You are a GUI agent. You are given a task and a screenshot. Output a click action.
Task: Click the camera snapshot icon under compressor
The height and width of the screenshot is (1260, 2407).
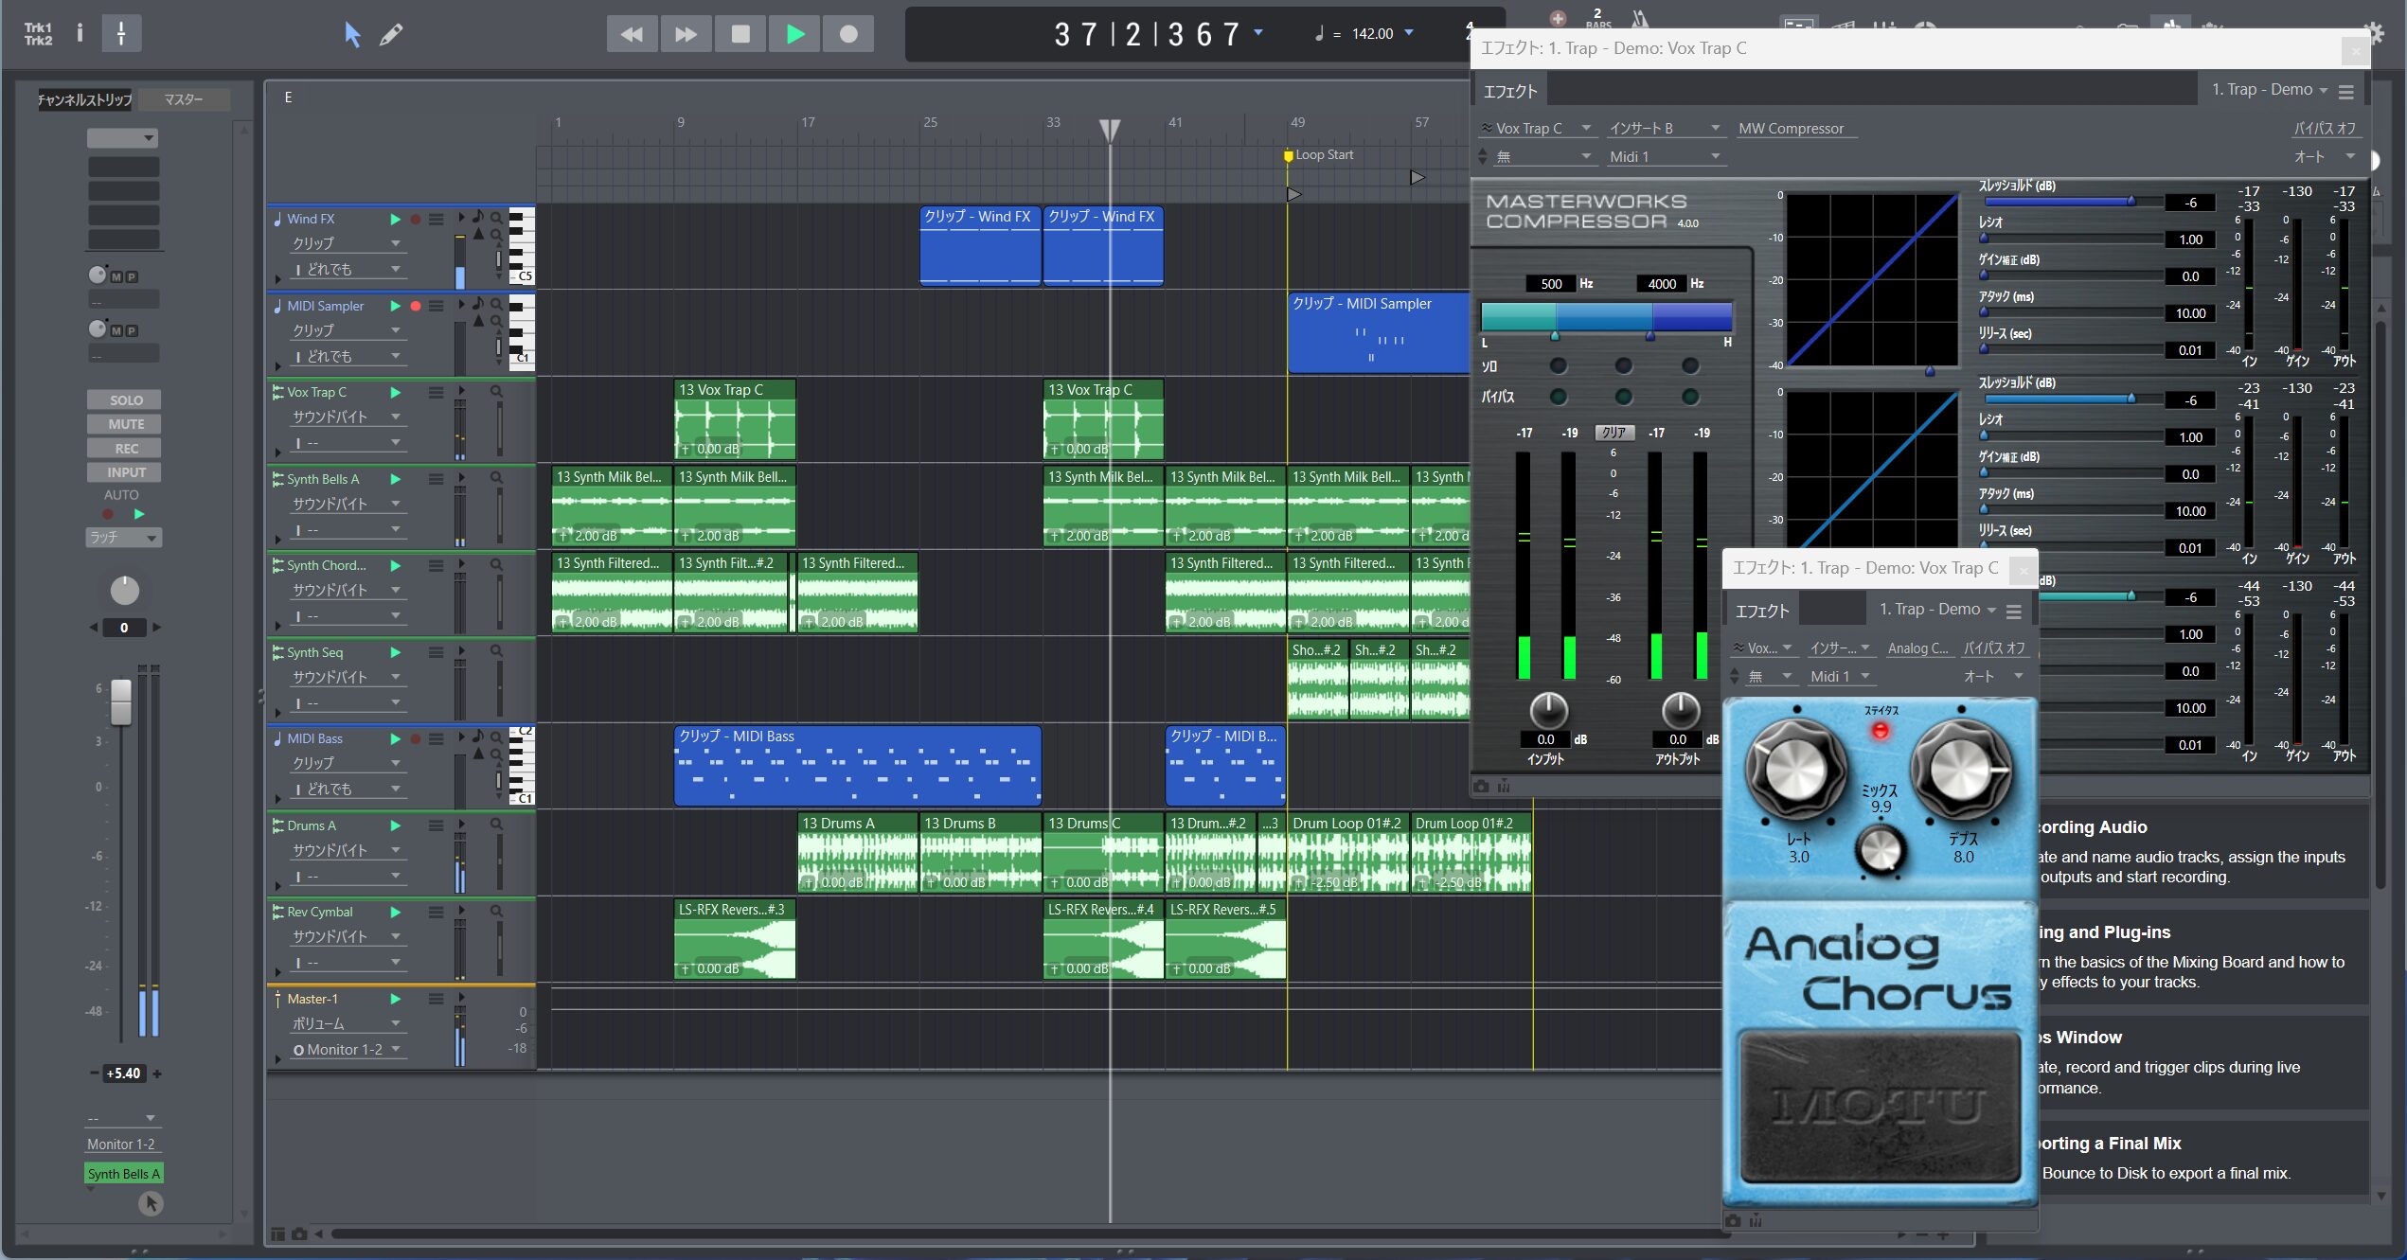[x=1481, y=786]
